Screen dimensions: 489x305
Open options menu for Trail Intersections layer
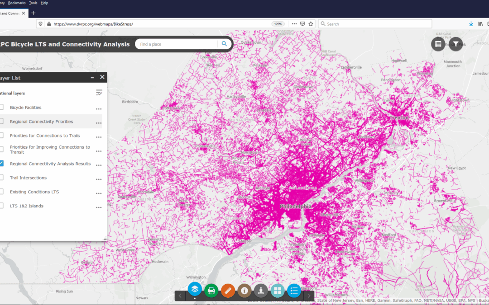pos(98,179)
